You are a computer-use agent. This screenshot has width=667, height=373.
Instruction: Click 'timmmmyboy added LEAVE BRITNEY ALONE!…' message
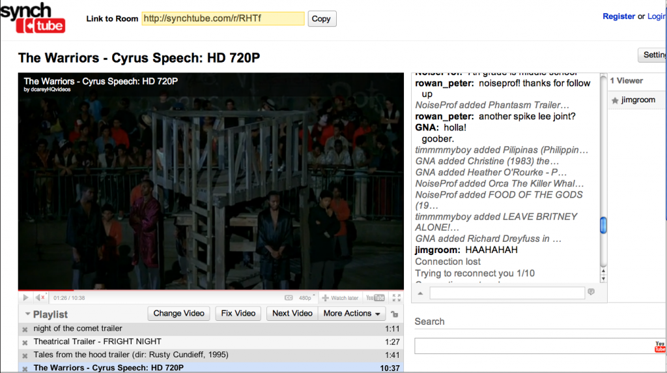(x=496, y=222)
